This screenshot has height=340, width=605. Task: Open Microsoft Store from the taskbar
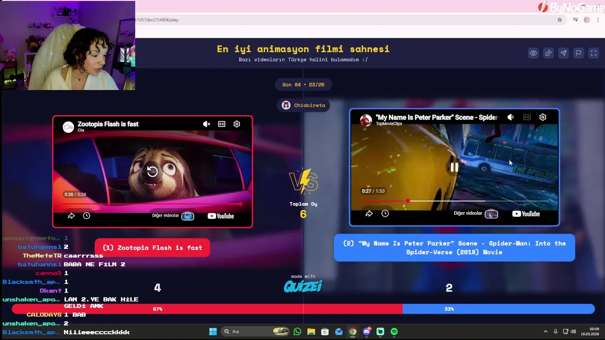point(325,331)
